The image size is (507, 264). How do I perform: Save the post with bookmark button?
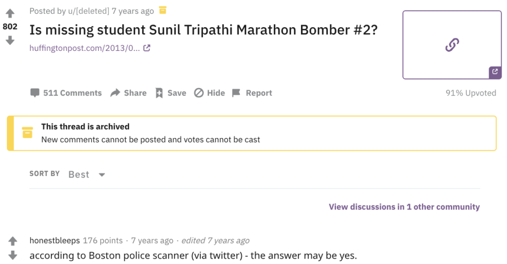click(171, 93)
